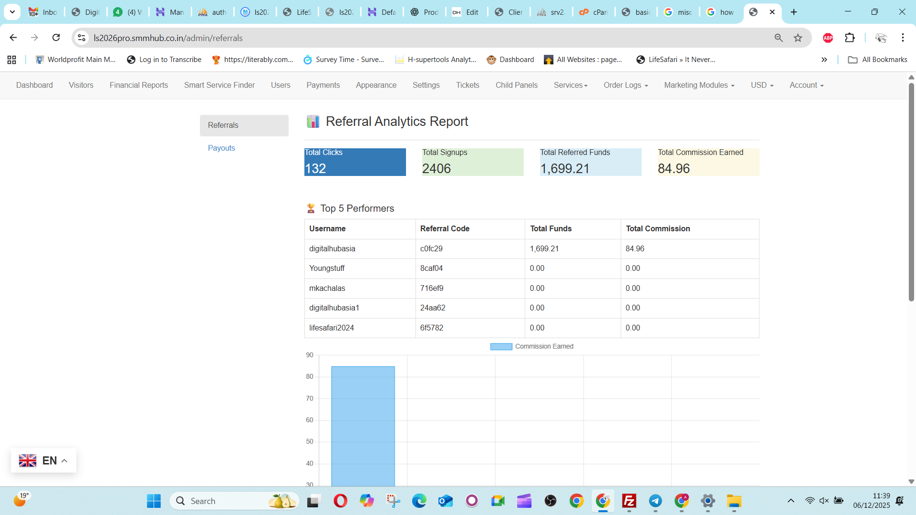Open the Child Panels menu item
The width and height of the screenshot is (916, 515).
click(516, 85)
